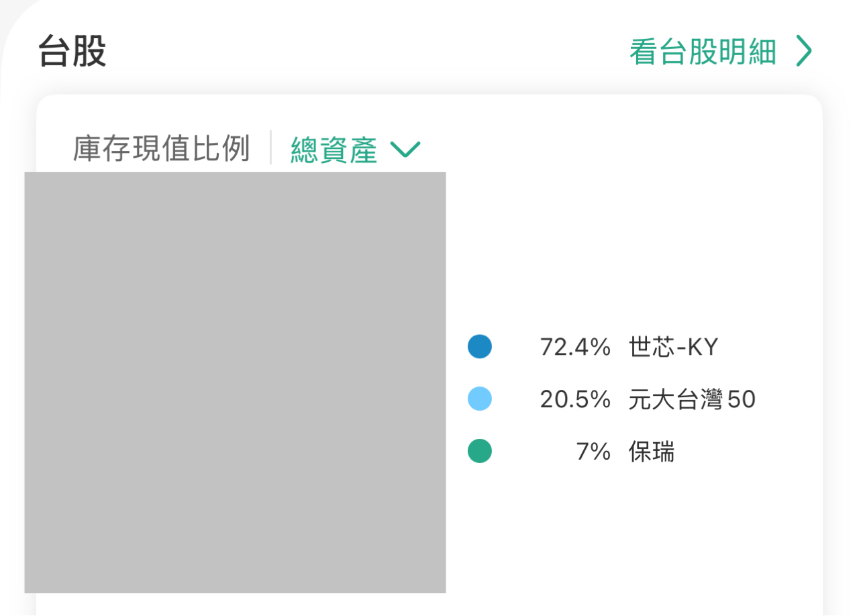The width and height of the screenshot is (859, 616).
Task: Click the blank card area below 保瑞
Action: click(x=631, y=537)
